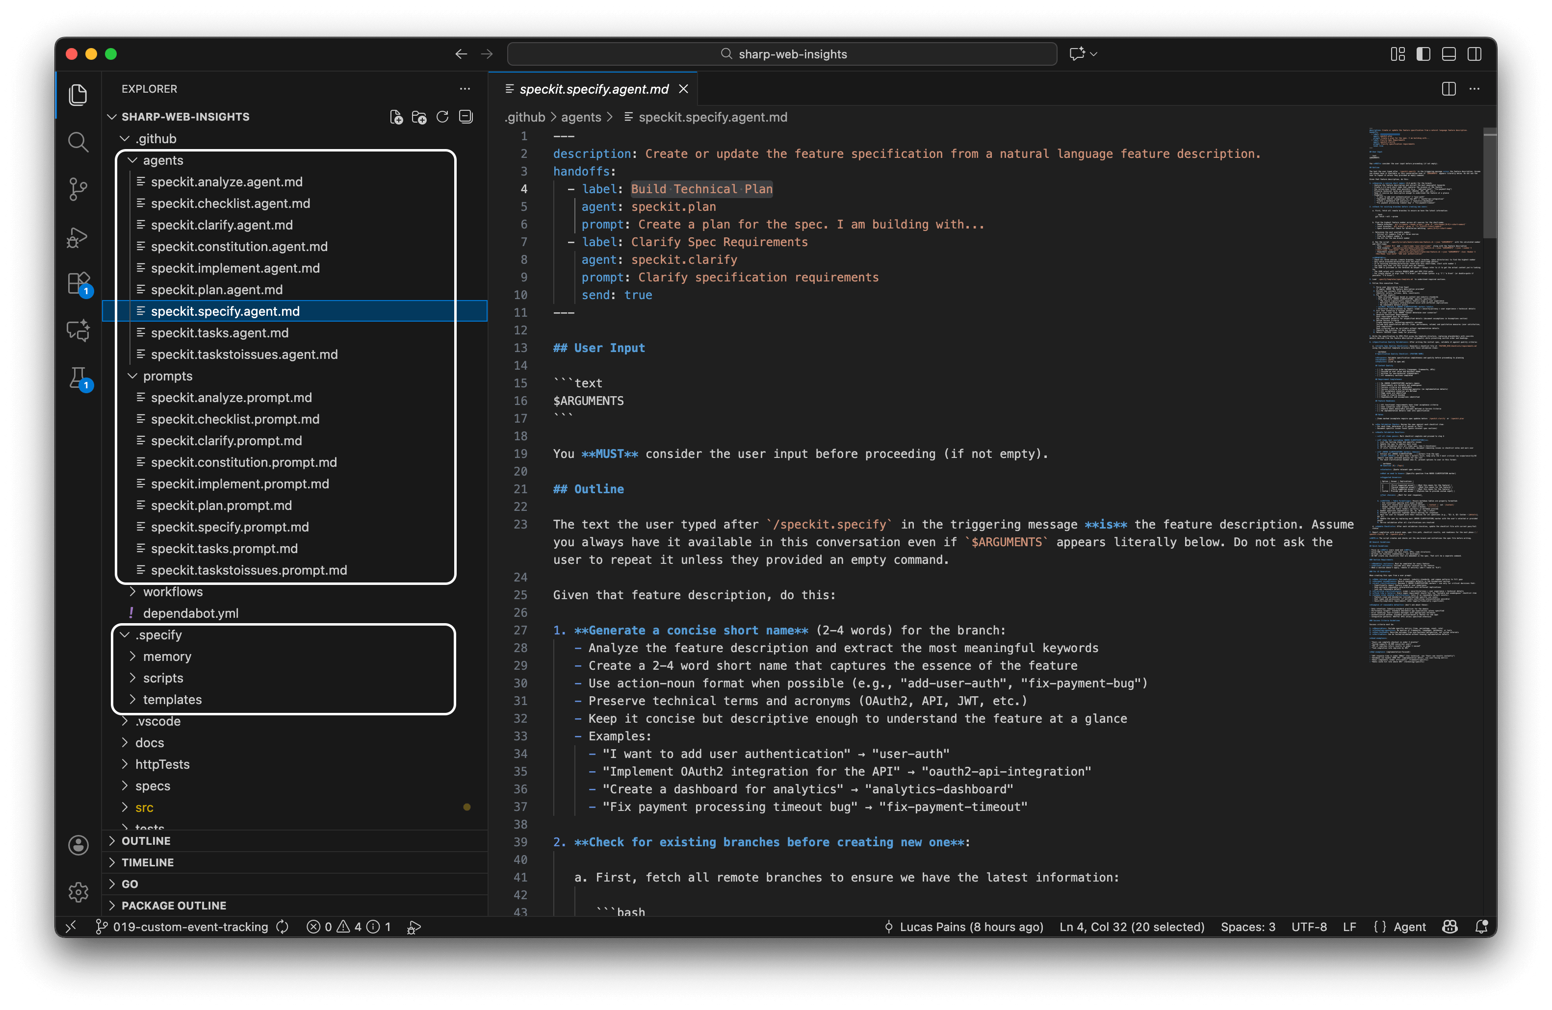Toggle the secondary sidebar visibility
The height and width of the screenshot is (1010, 1552).
pyautogui.click(x=1474, y=54)
